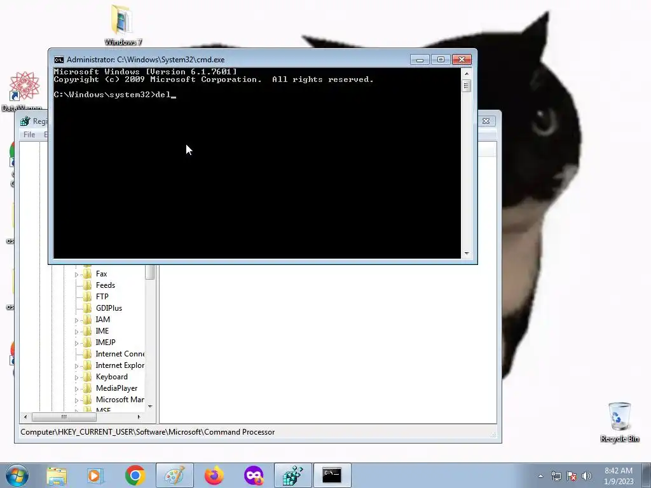Screen dimensions: 651x488
Task: Click registry tree scroll down arrow
Action: coord(150,406)
